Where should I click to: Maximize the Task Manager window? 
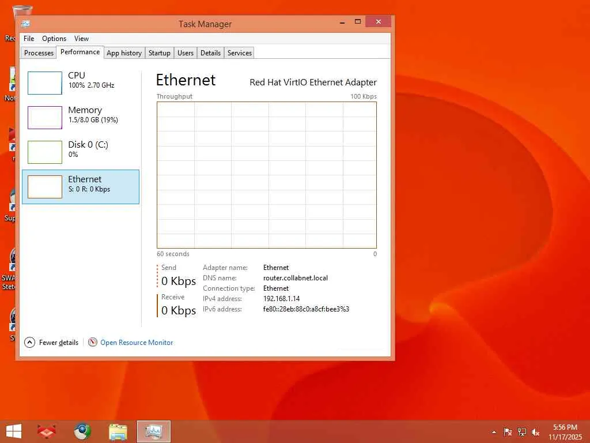(358, 22)
